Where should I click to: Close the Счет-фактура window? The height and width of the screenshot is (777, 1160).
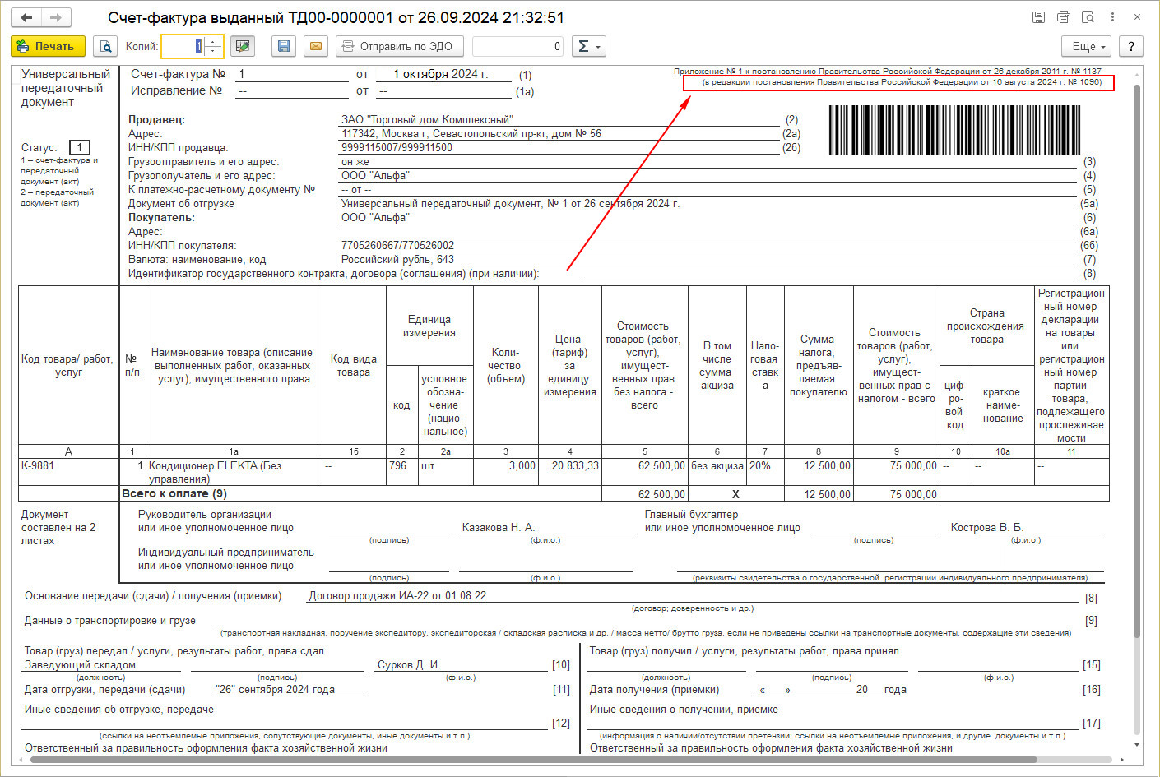(1137, 17)
